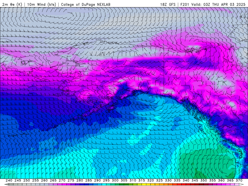Click the 360 value on the color scale

coord(221,180)
